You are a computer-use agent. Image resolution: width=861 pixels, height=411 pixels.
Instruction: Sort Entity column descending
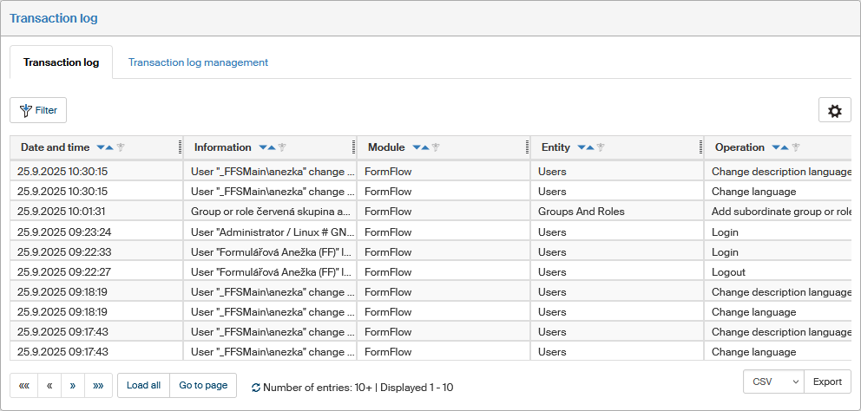click(x=581, y=147)
